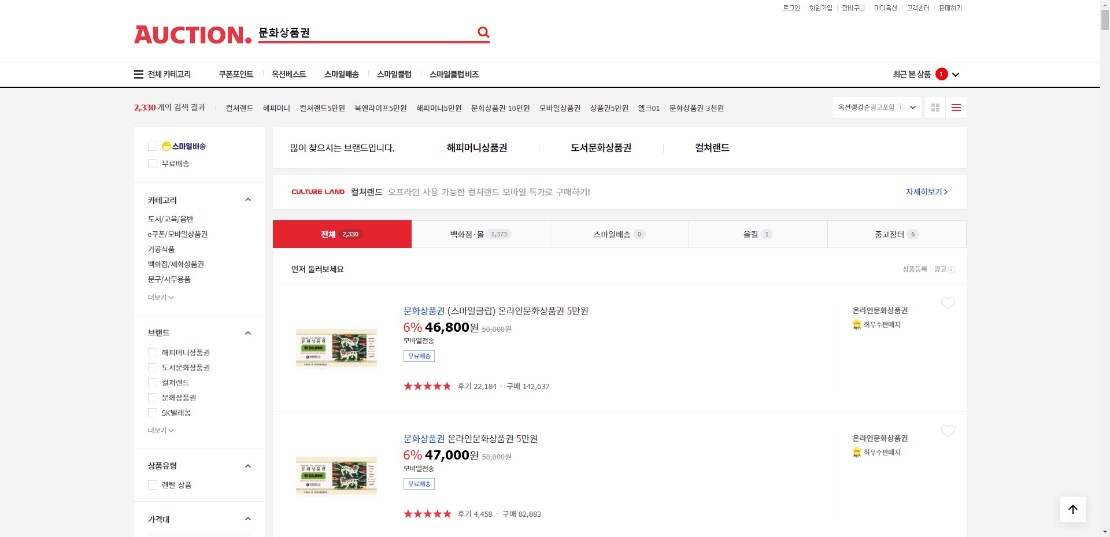
Task: Open 옥션베스트 in the navigation bar
Action: [x=289, y=74]
